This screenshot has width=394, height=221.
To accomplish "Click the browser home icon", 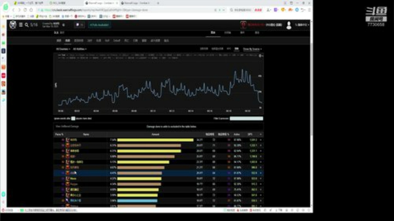I will click(31, 10).
